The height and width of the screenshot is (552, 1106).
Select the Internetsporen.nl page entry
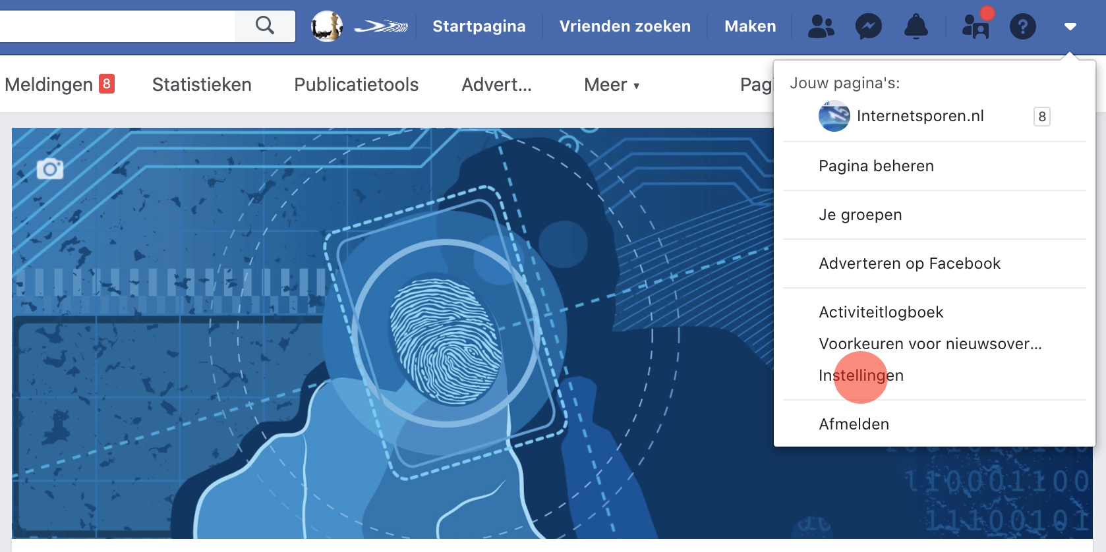coord(919,117)
